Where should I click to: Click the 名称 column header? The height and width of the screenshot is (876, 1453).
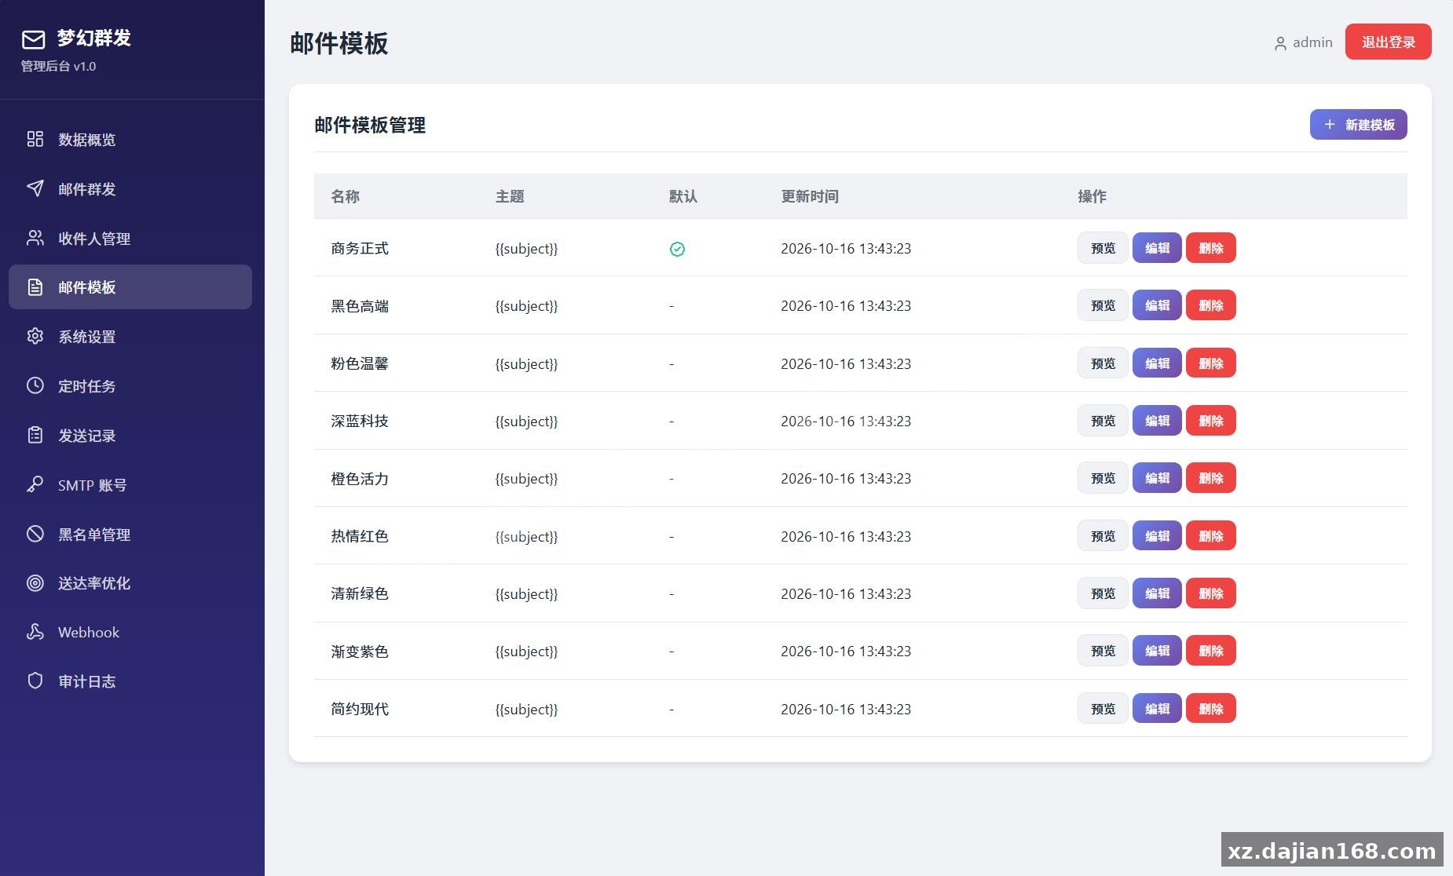pos(345,196)
